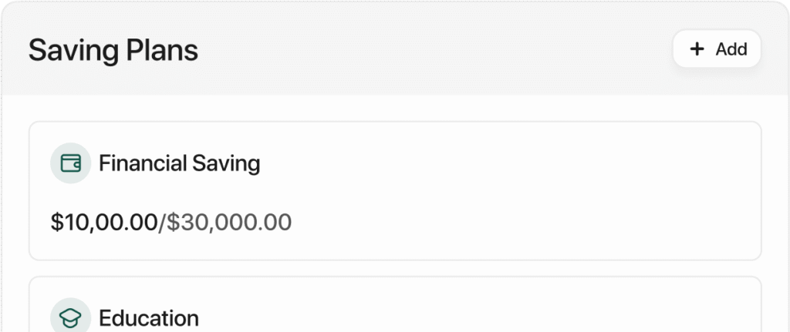The height and width of the screenshot is (332, 790).
Task: Select the $30,000.00 goal amount
Action: pyautogui.click(x=229, y=223)
